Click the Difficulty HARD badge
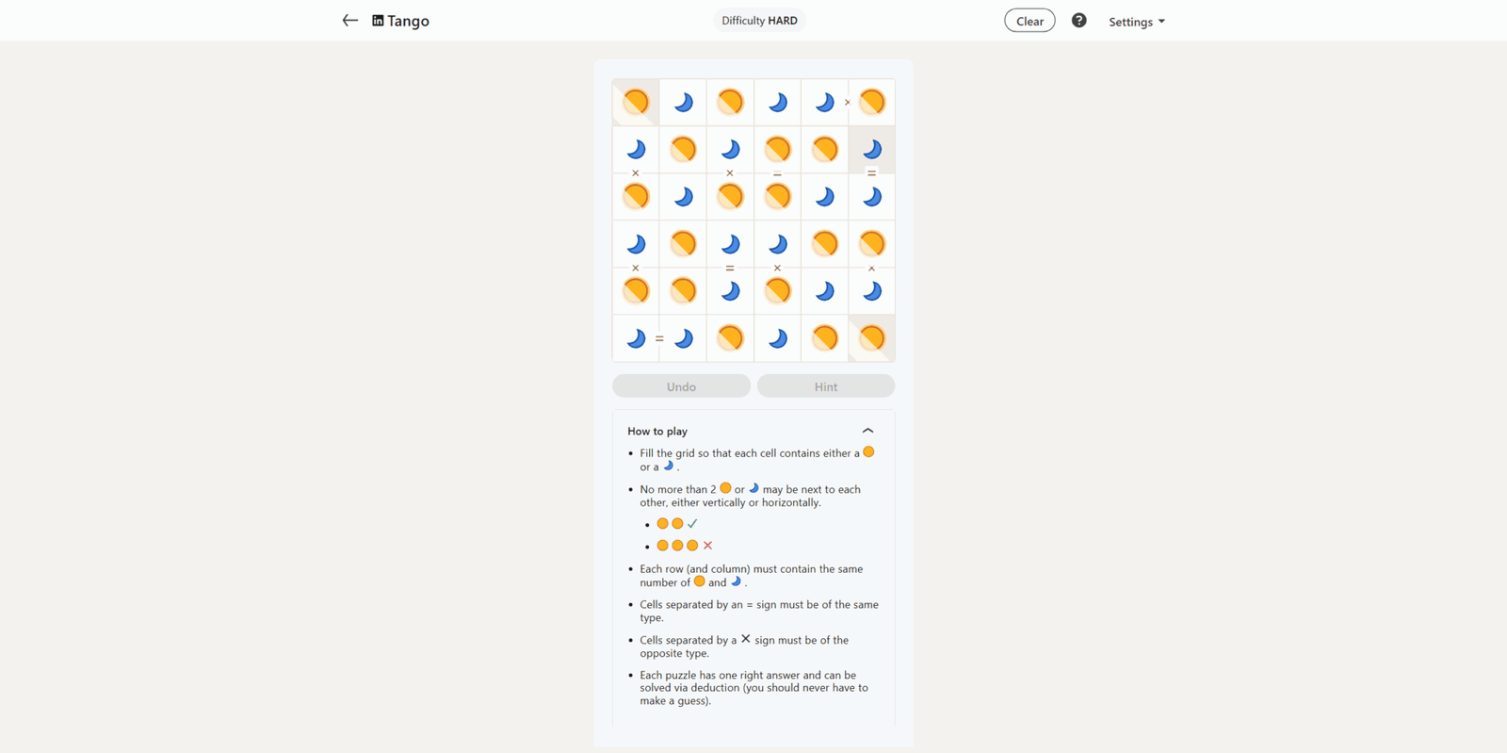1507x753 pixels. click(759, 21)
